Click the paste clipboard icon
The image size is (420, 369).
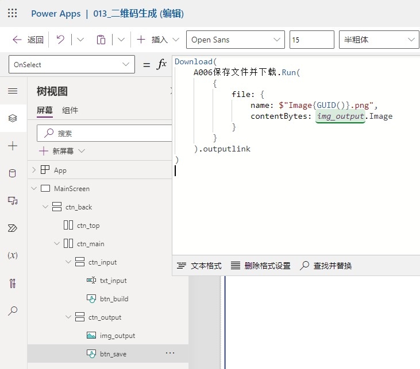(x=101, y=40)
